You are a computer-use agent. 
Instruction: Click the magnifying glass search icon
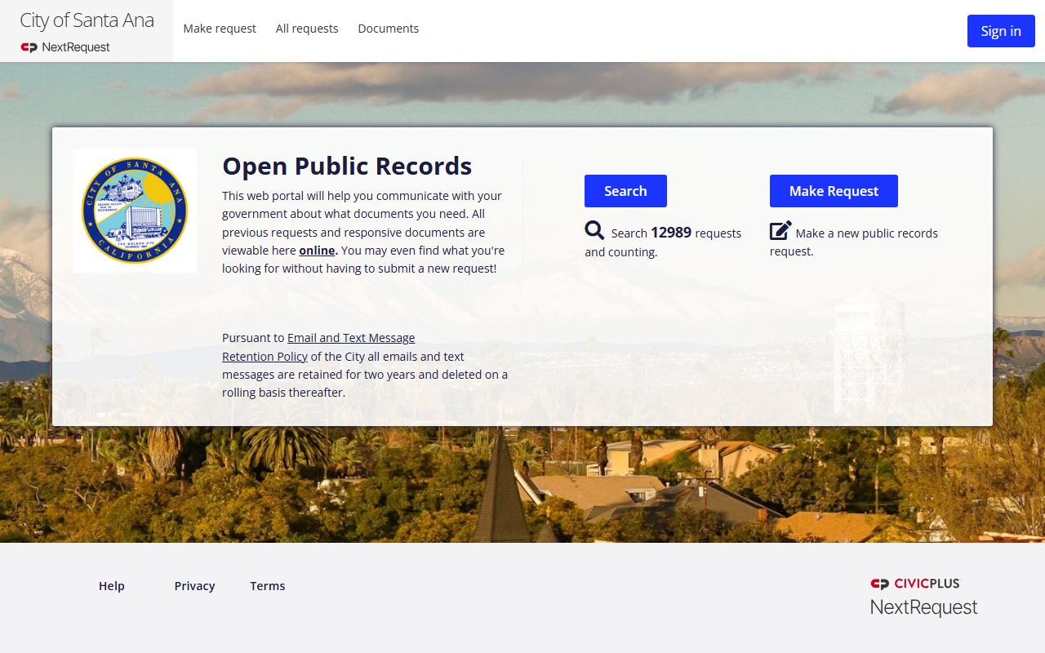pyautogui.click(x=594, y=230)
